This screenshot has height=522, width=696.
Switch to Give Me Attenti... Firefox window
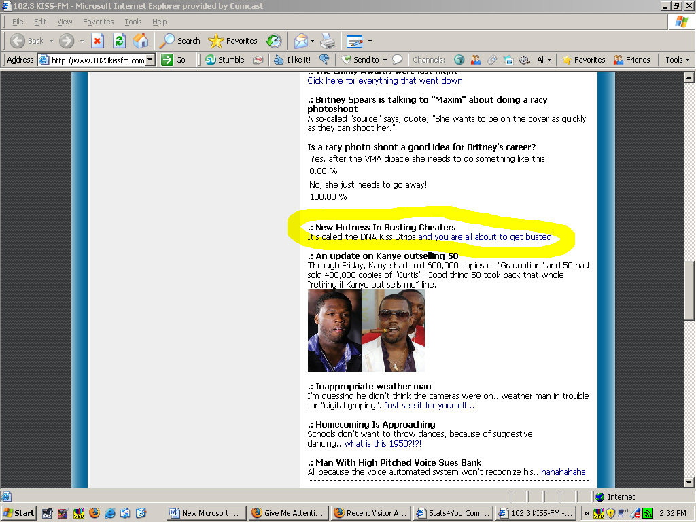(288, 513)
